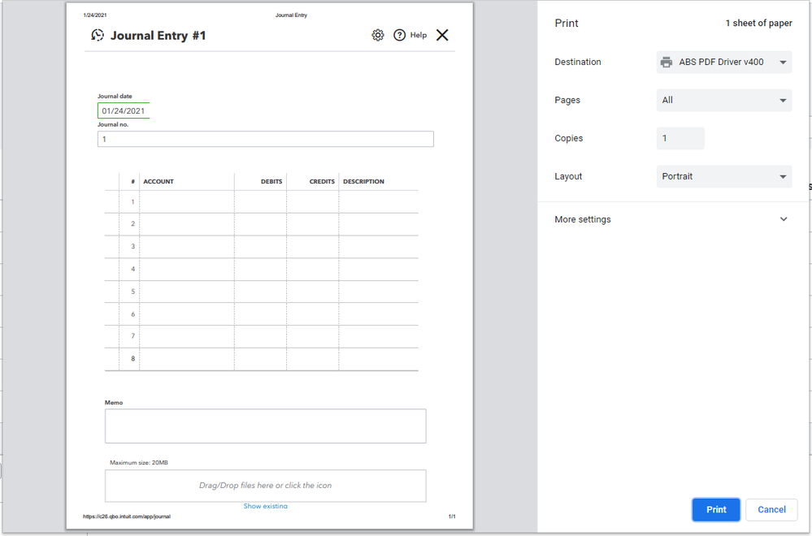The image size is (812, 536).
Task: Click the 1/1 page number footer
Action: click(452, 517)
